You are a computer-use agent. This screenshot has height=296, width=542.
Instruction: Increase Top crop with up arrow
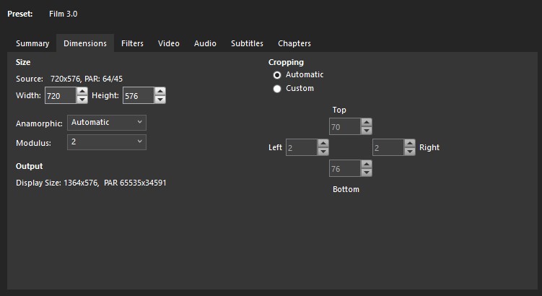point(367,123)
